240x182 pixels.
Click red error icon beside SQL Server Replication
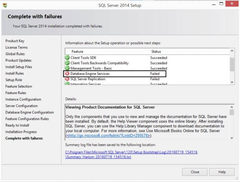[67, 79]
